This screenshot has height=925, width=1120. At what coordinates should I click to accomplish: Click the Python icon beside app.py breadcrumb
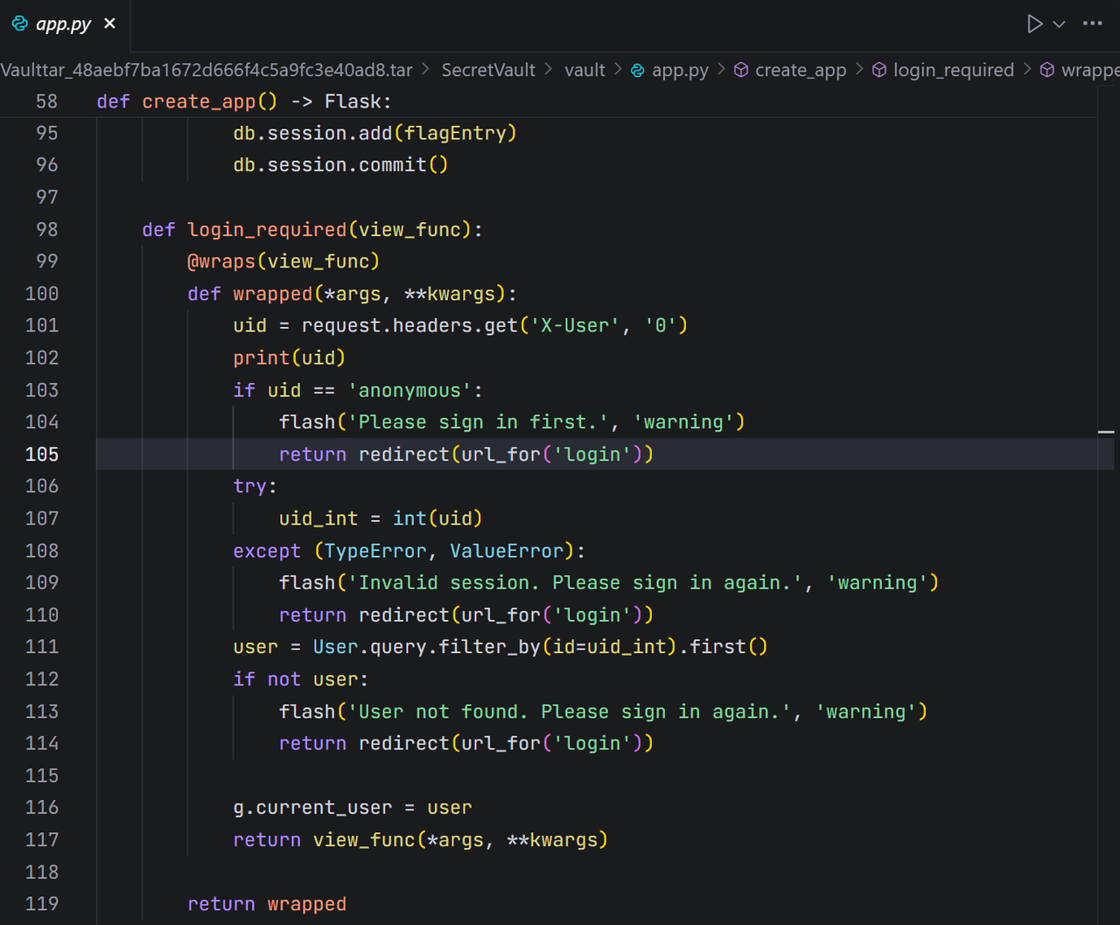[638, 70]
